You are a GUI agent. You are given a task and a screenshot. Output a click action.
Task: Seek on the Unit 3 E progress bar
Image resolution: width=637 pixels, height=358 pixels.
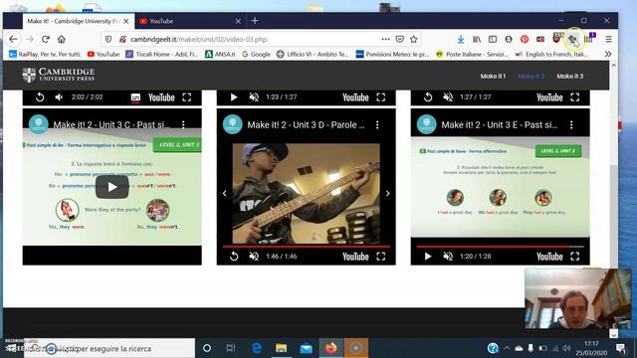(500, 247)
